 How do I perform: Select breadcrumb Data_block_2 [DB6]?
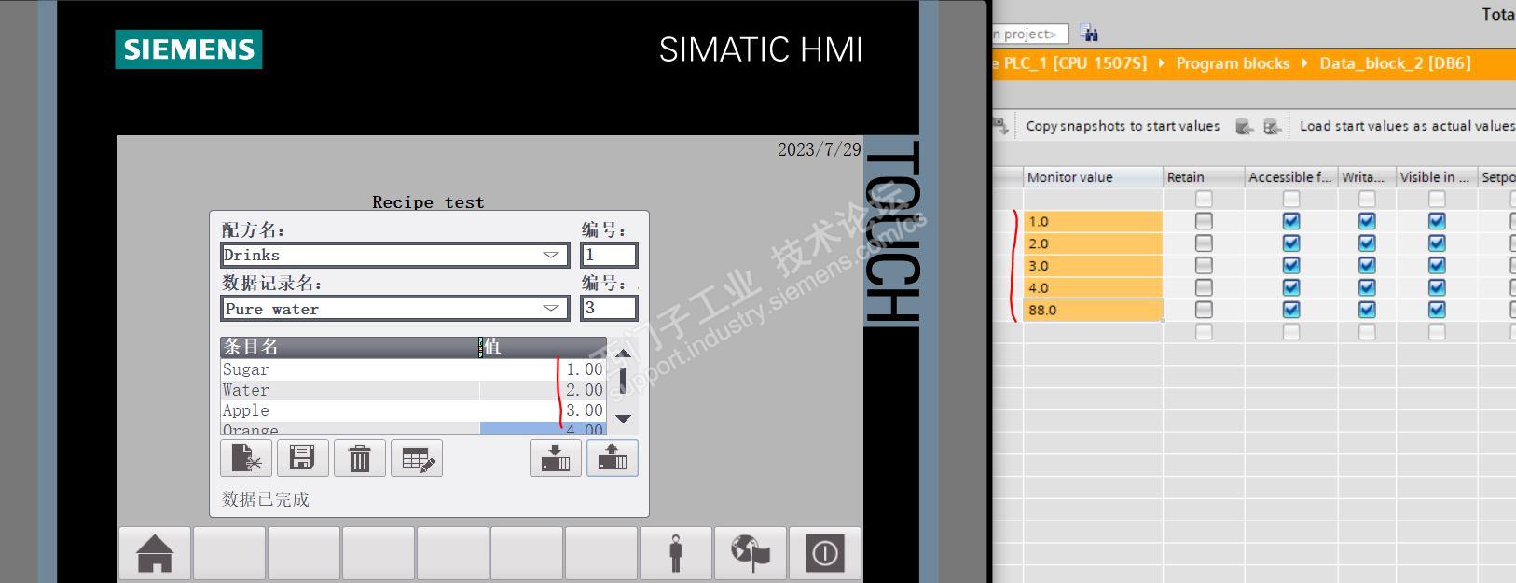1395,63
